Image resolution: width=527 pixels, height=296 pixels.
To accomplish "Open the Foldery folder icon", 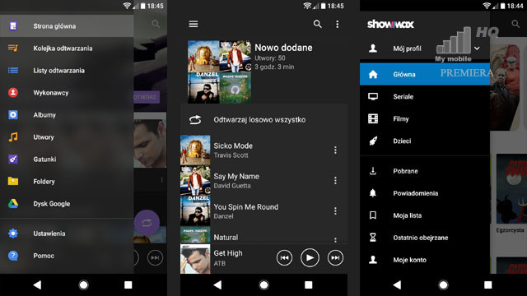I will [x=13, y=181].
